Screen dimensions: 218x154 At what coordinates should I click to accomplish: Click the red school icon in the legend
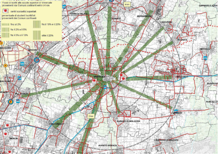[6, 11]
